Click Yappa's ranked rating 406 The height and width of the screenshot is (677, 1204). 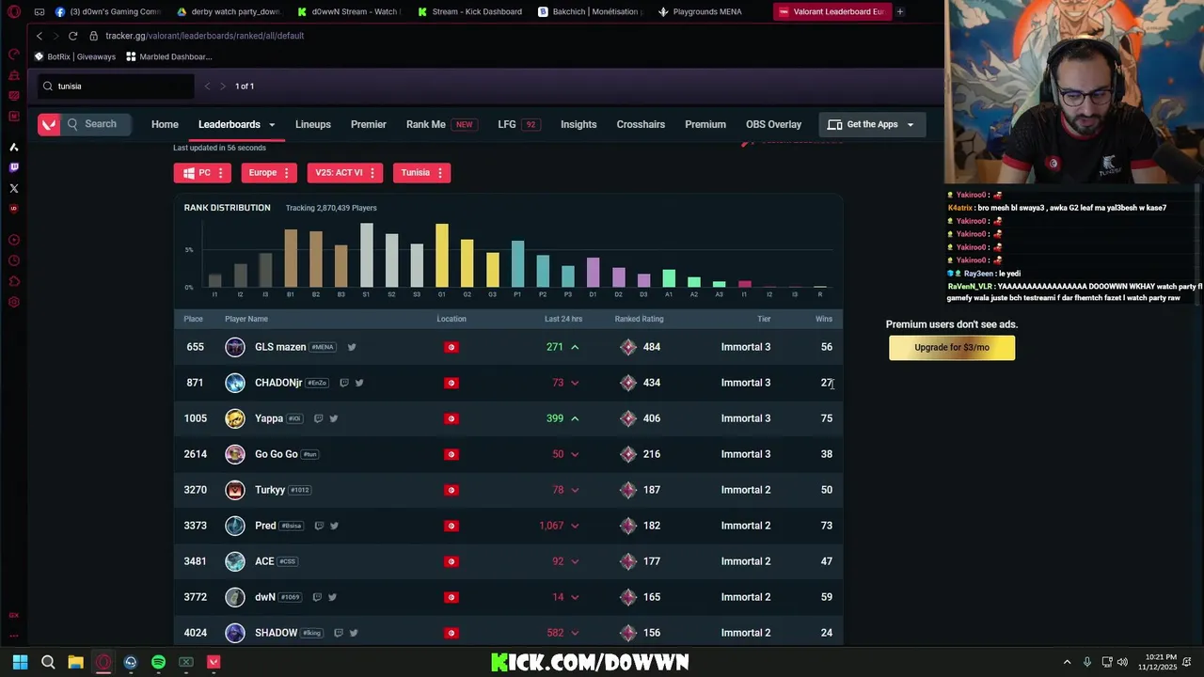[651, 418]
